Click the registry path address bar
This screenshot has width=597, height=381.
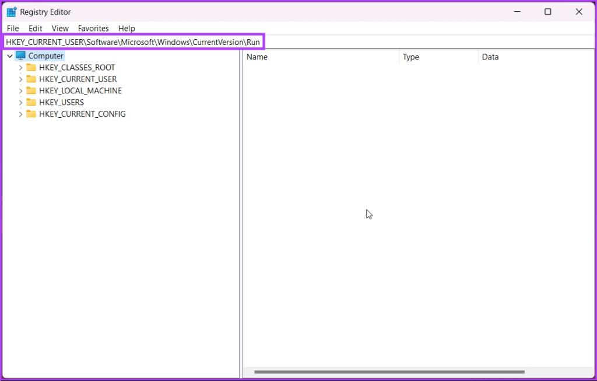(x=133, y=42)
